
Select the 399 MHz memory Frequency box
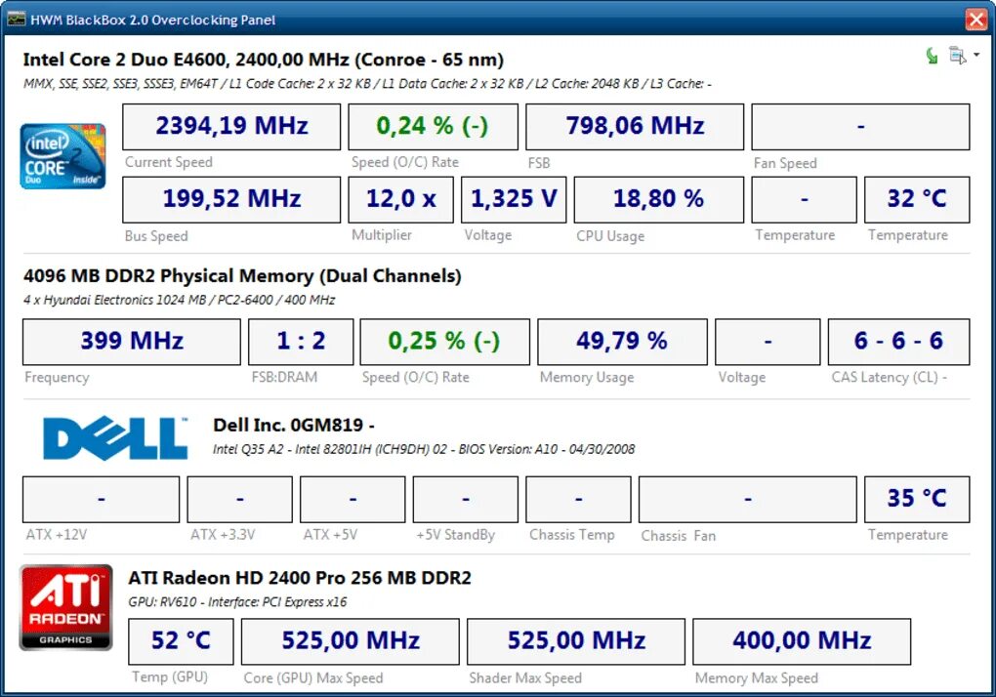(x=132, y=342)
